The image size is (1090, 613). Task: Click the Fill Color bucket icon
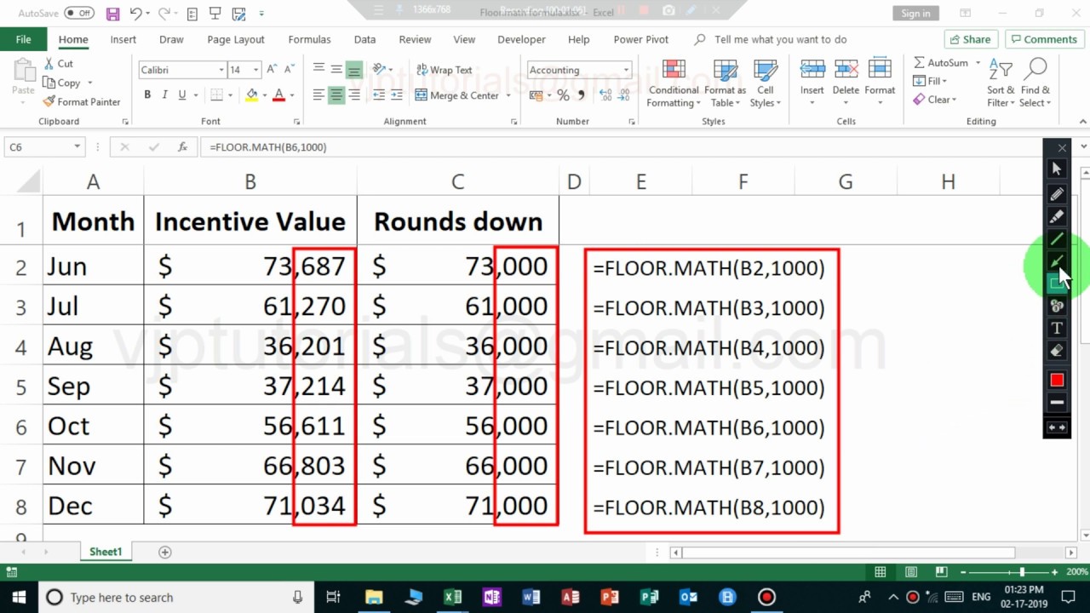[x=251, y=95]
